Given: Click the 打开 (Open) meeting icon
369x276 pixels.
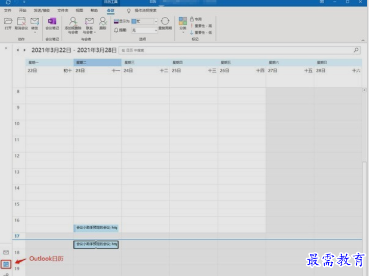Looking at the screenshot, I should [x=8, y=22].
